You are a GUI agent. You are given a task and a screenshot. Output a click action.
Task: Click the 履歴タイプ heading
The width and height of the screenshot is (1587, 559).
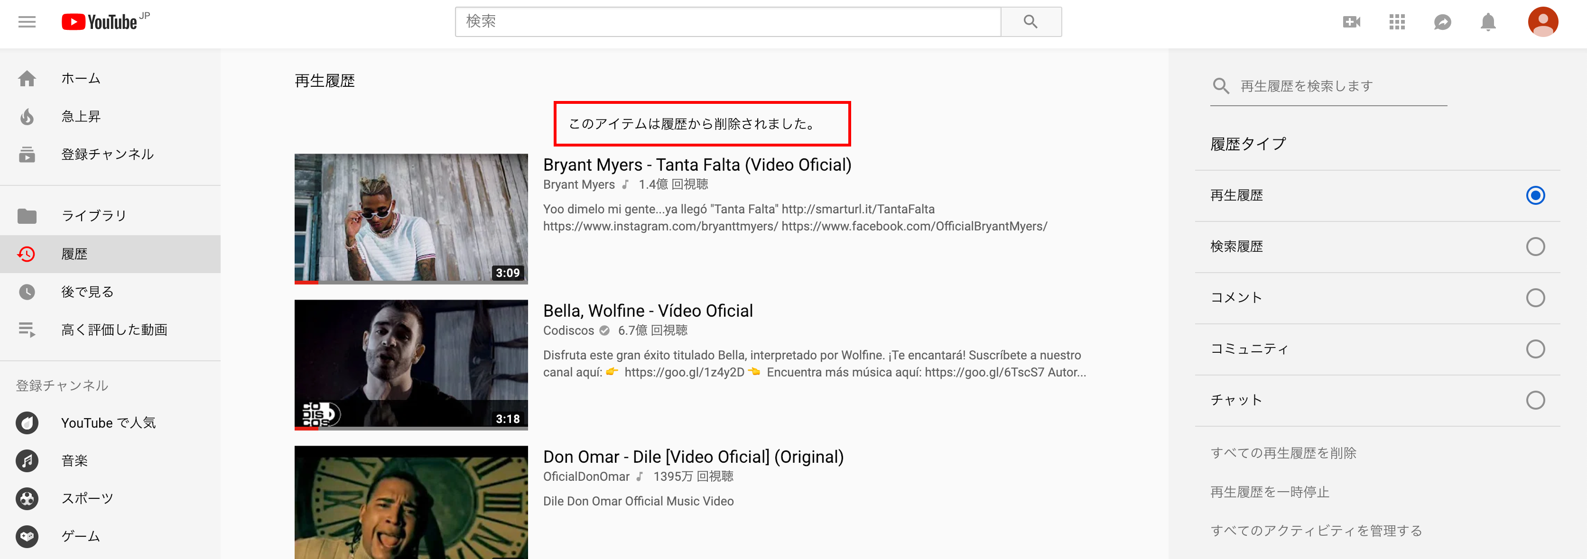click(1248, 144)
